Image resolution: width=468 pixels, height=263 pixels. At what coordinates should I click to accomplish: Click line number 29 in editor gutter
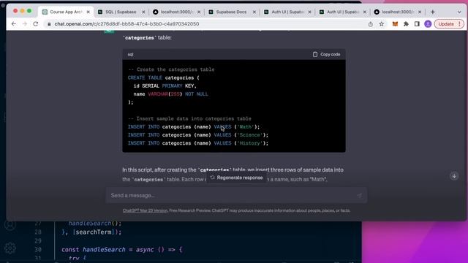[38, 241]
